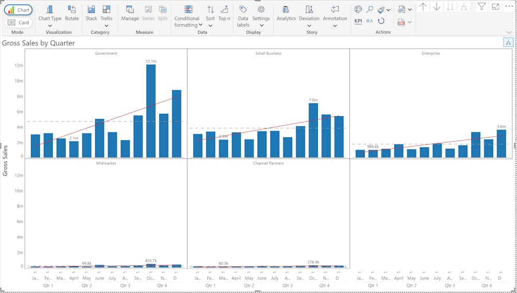Expand the Deviation dropdown arrow

[x=309, y=26]
